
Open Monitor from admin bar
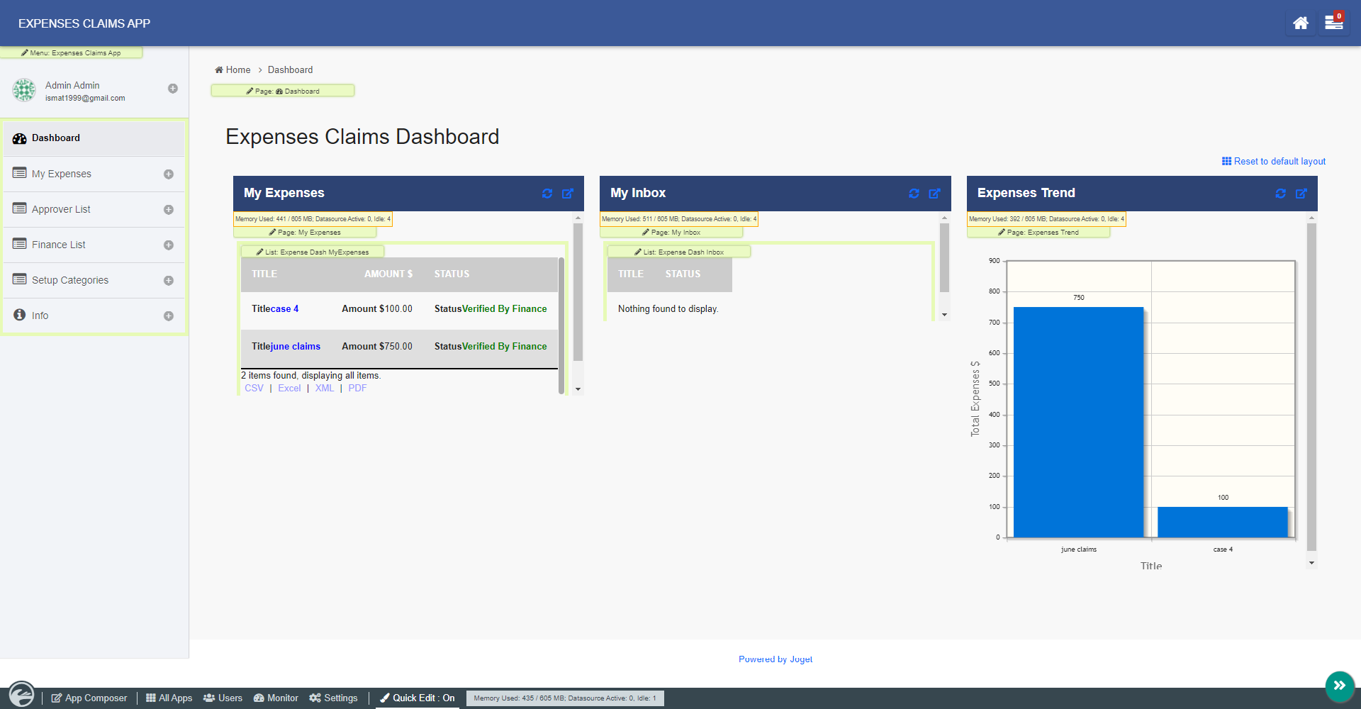tap(276, 698)
